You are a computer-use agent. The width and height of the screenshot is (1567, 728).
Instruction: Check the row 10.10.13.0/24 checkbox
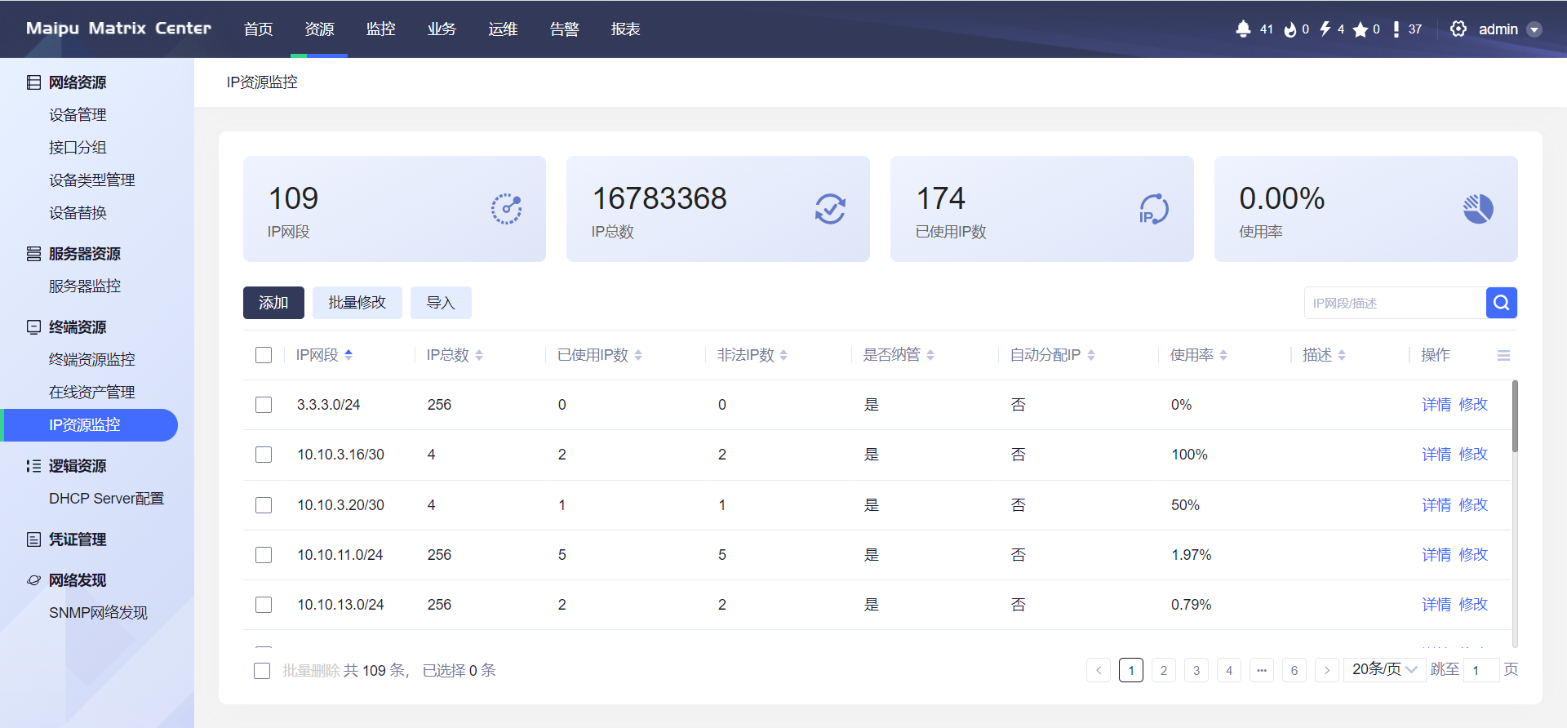264,605
